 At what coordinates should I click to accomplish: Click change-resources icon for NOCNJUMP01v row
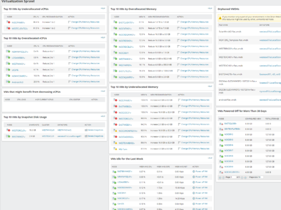179,77
